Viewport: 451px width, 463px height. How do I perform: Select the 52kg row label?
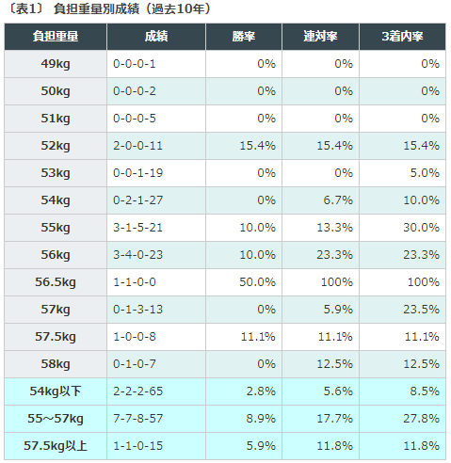(x=56, y=146)
